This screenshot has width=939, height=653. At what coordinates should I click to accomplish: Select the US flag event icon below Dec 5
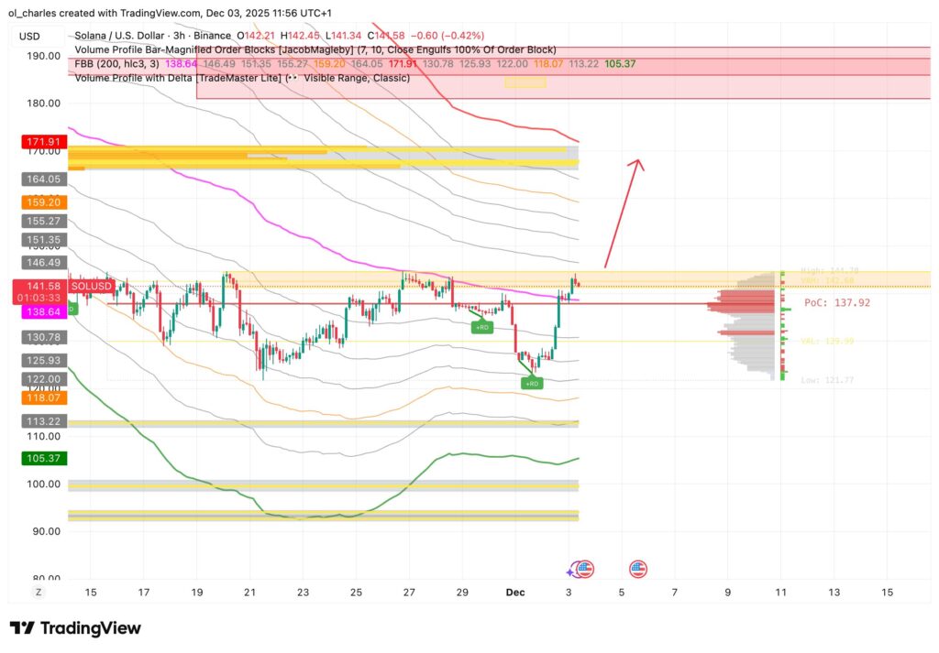coord(638,568)
